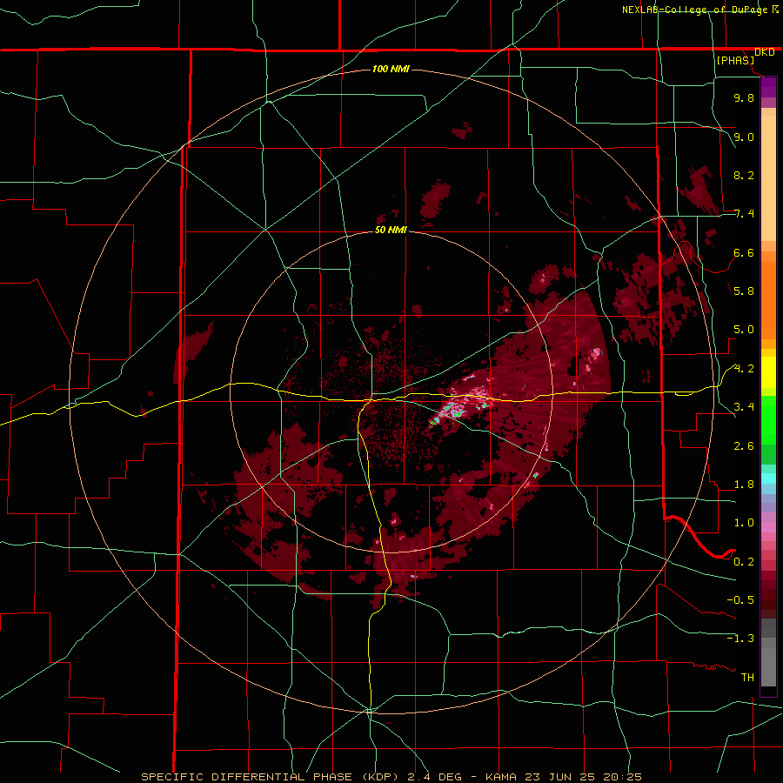Screen dimensions: 783x783
Task: Click the 50 NMI range ring label
Action: (391, 231)
